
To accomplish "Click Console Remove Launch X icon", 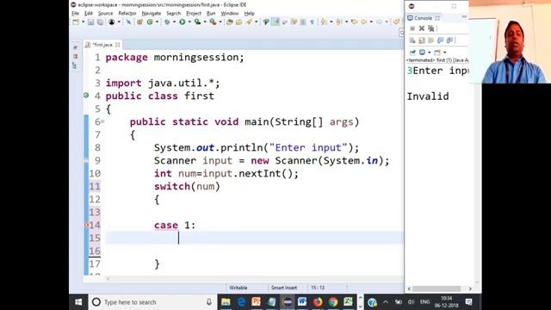I will click(422, 28).
